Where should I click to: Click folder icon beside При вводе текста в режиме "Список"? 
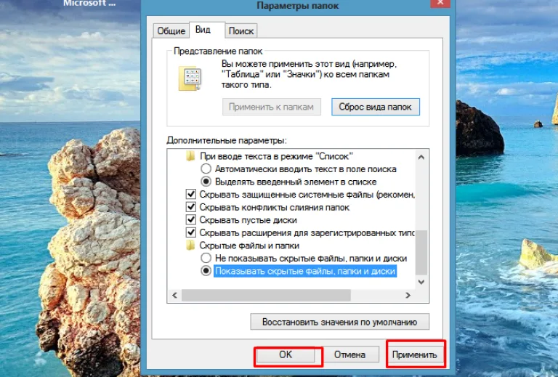point(191,155)
